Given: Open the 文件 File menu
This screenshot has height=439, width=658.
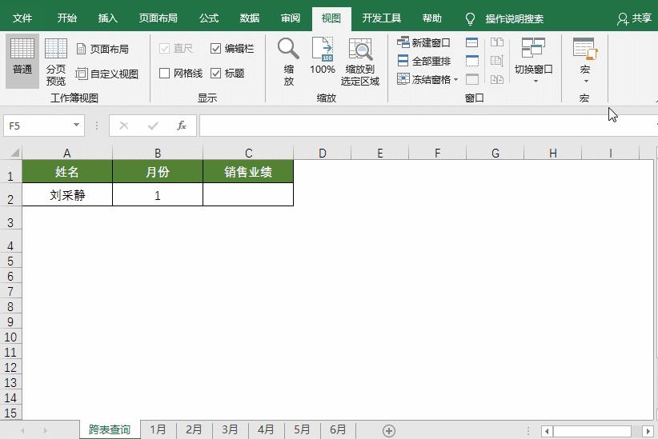Looking at the screenshot, I should click(22, 18).
